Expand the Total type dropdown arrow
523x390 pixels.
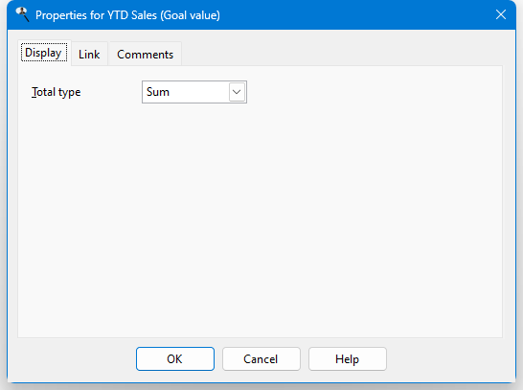(237, 92)
